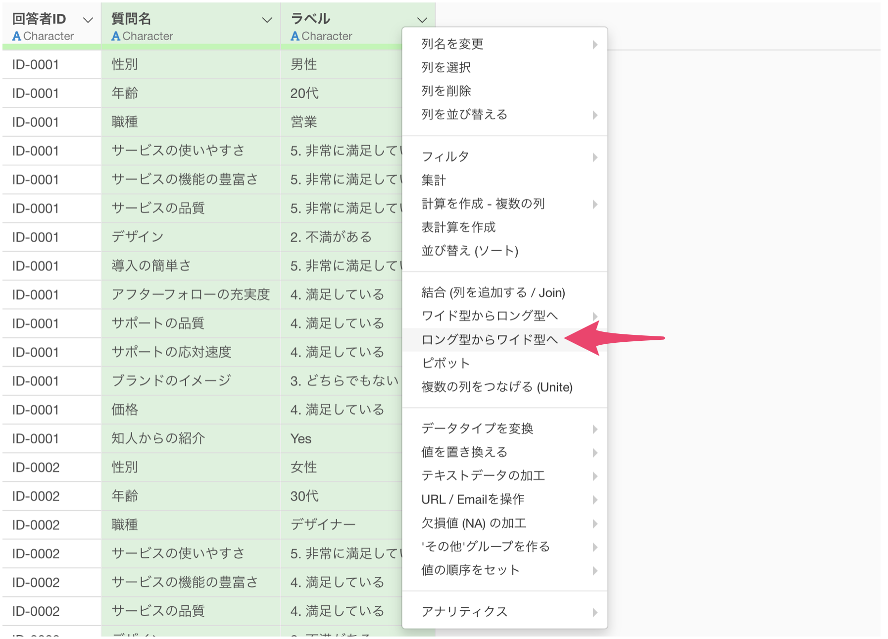This screenshot has width=888, height=639.
Task: Click 結合 (列を追加する / Join) option
Action: coord(493,293)
